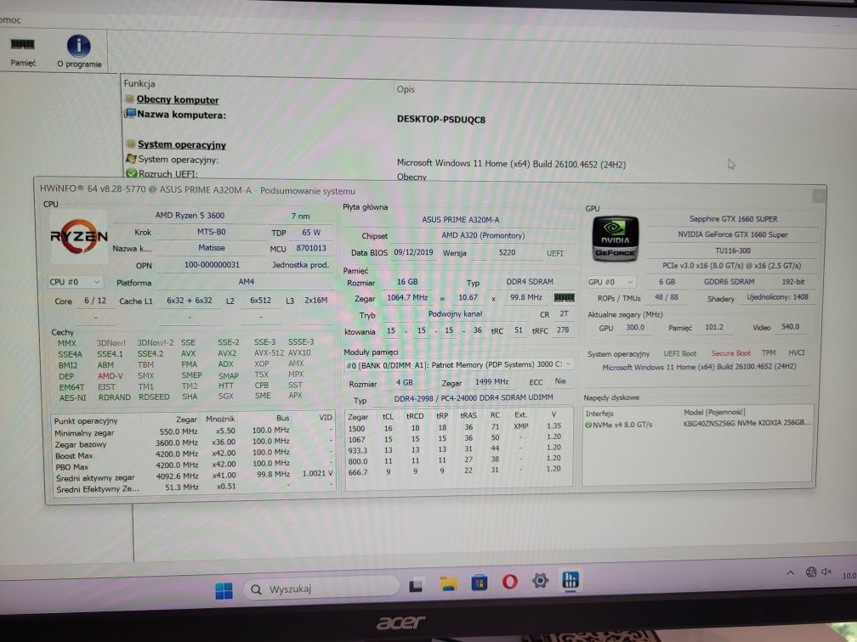Image resolution: width=857 pixels, height=642 pixels.
Task: Click the Ryzen CPU logo
Action: click(x=79, y=236)
